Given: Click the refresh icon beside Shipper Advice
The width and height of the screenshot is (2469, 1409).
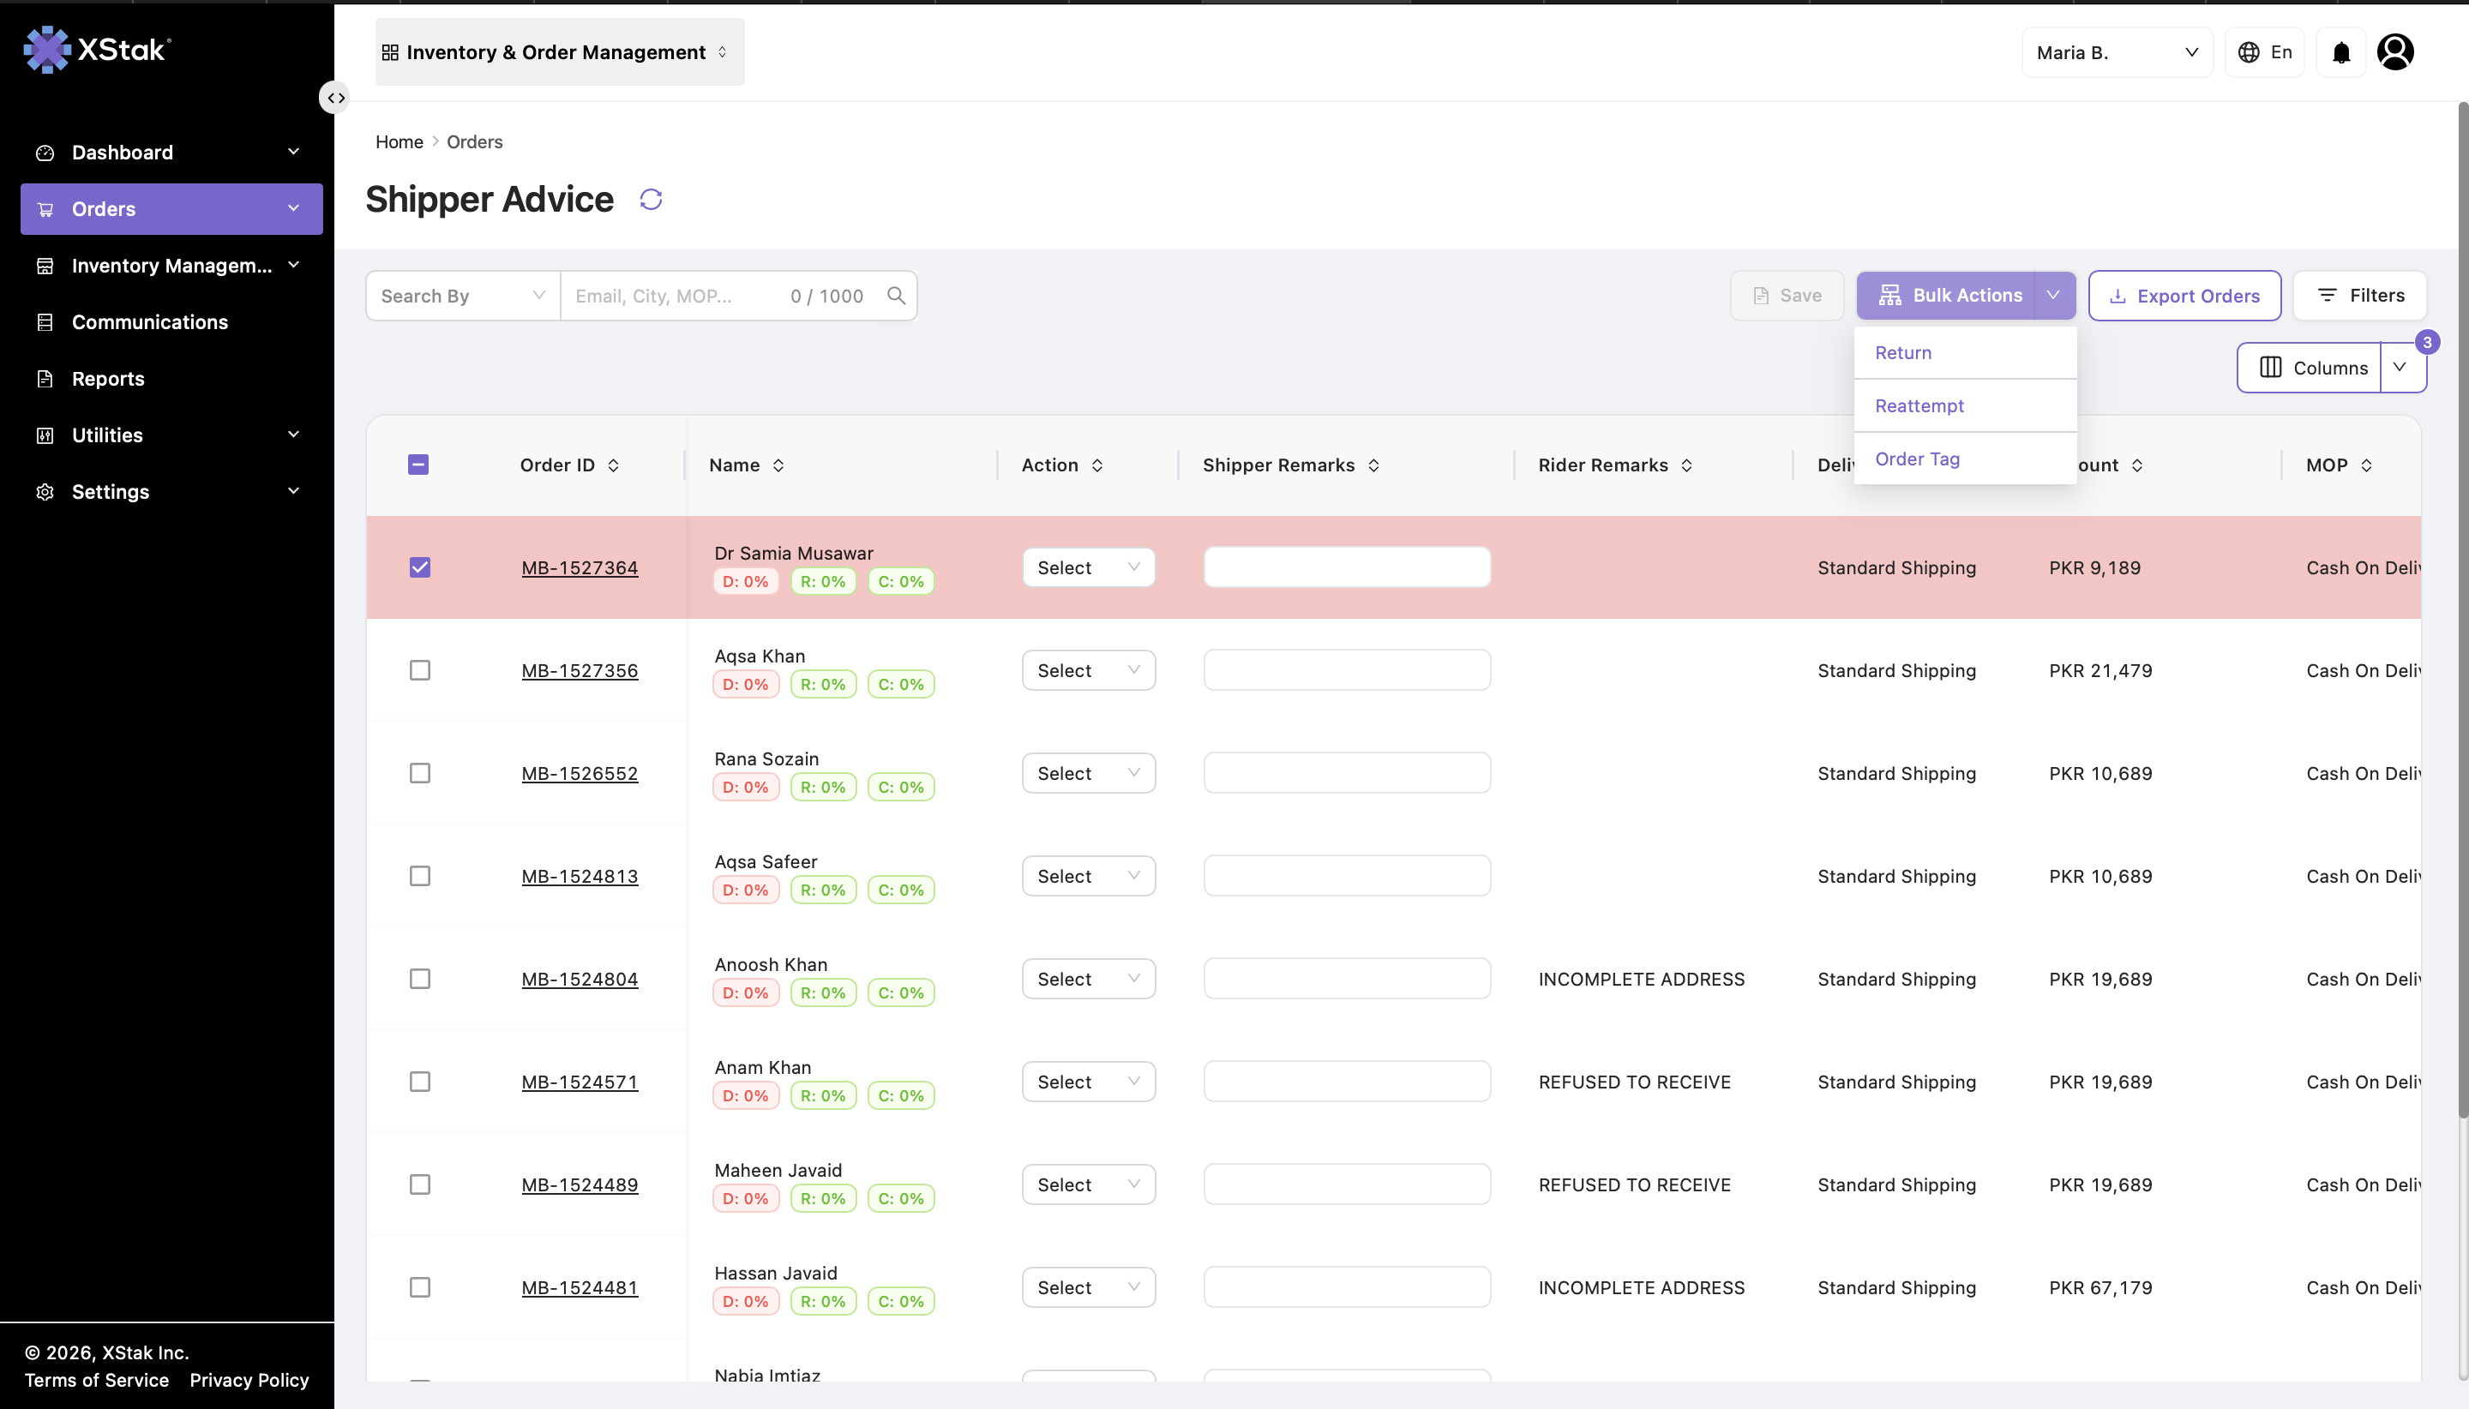Looking at the screenshot, I should click(x=651, y=200).
